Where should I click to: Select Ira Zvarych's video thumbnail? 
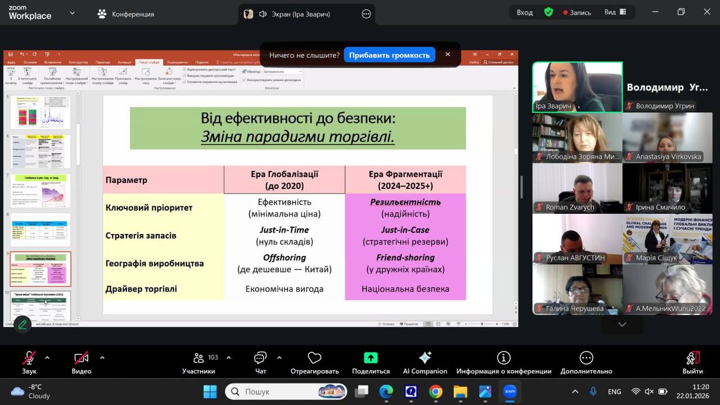click(x=577, y=87)
